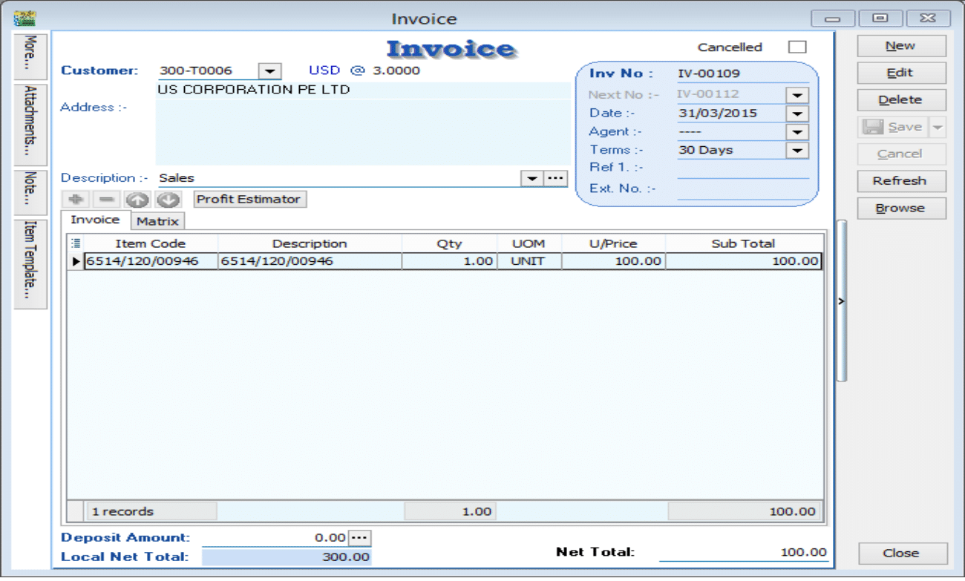Click the New invoice button
The width and height of the screenshot is (965, 581).
[x=900, y=46]
